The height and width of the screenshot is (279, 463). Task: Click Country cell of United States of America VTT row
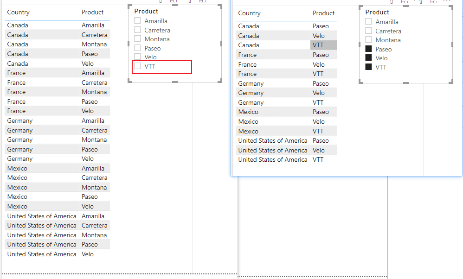click(273, 159)
